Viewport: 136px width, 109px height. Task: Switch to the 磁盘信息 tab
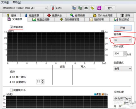[32, 15]
